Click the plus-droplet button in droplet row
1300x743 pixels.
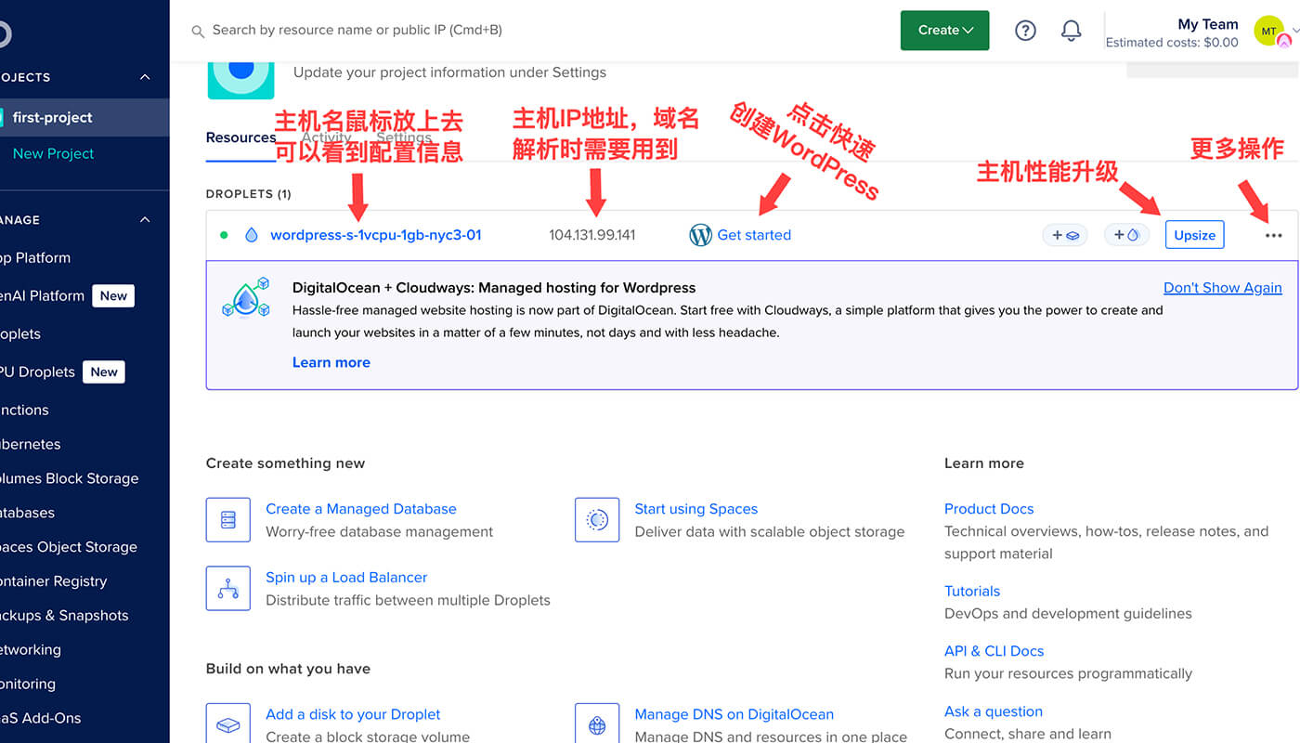pos(1126,235)
